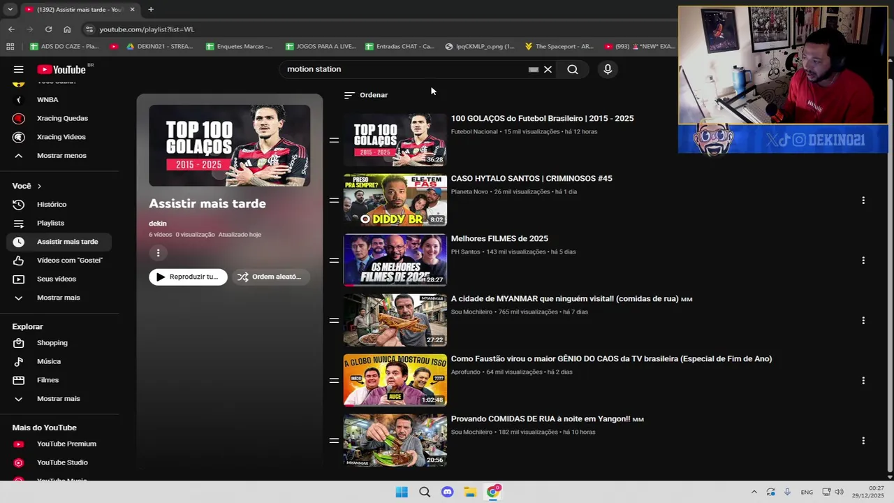Go back with browser back arrow
This screenshot has height=503, width=894.
[x=11, y=29]
